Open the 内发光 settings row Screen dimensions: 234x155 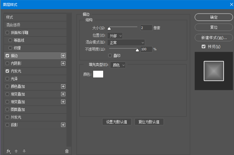[35, 71]
